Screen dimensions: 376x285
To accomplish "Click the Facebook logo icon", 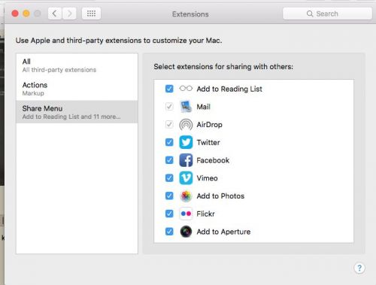I will click(186, 160).
